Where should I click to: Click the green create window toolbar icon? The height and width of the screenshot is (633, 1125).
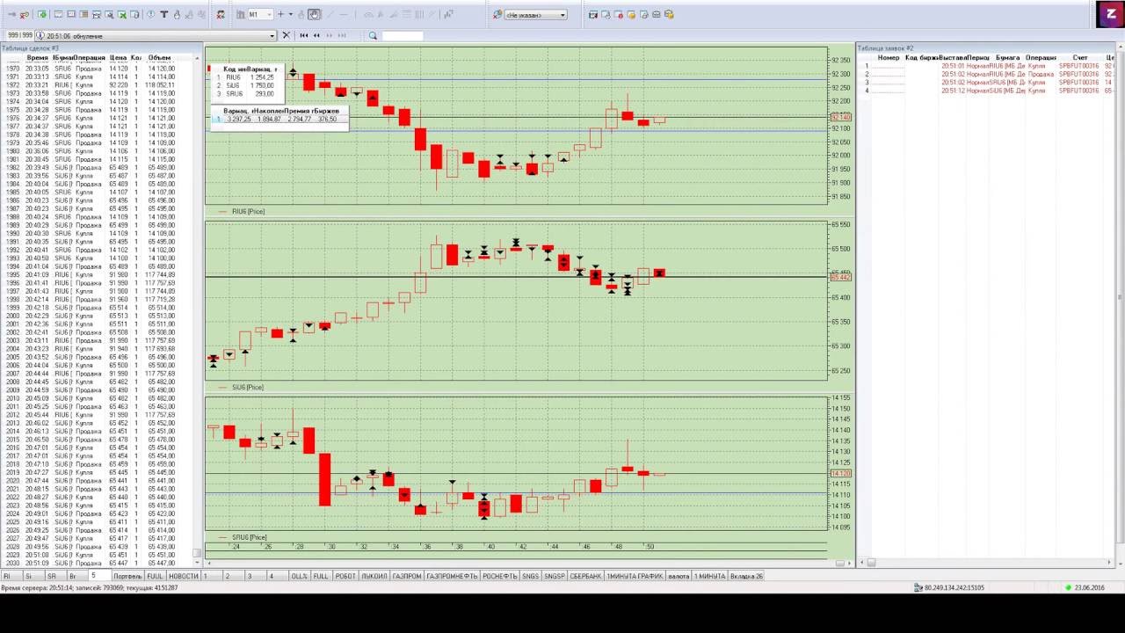pos(42,15)
